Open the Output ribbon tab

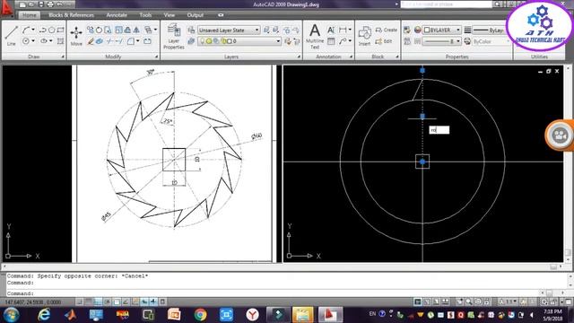pyautogui.click(x=196, y=15)
